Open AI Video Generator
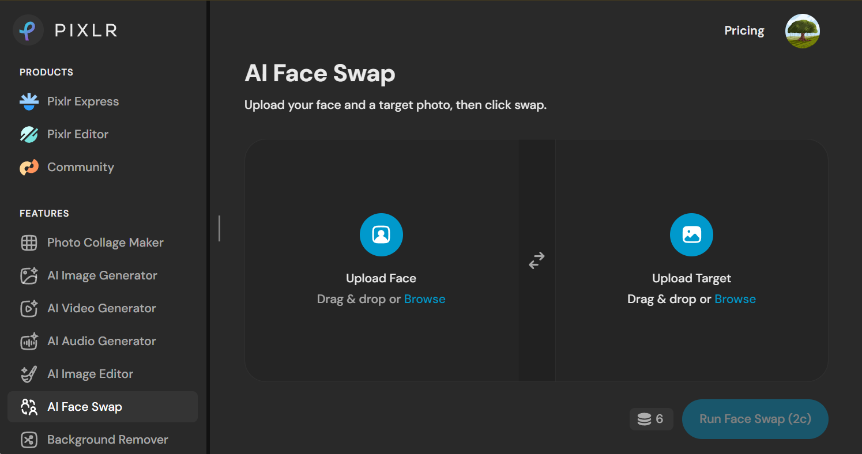Screen dimensions: 862x454 coord(101,308)
